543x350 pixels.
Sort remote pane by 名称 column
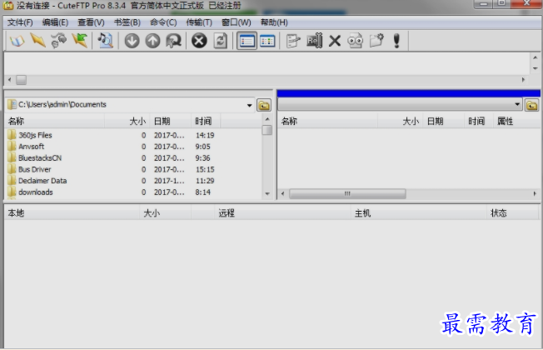[328, 122]
